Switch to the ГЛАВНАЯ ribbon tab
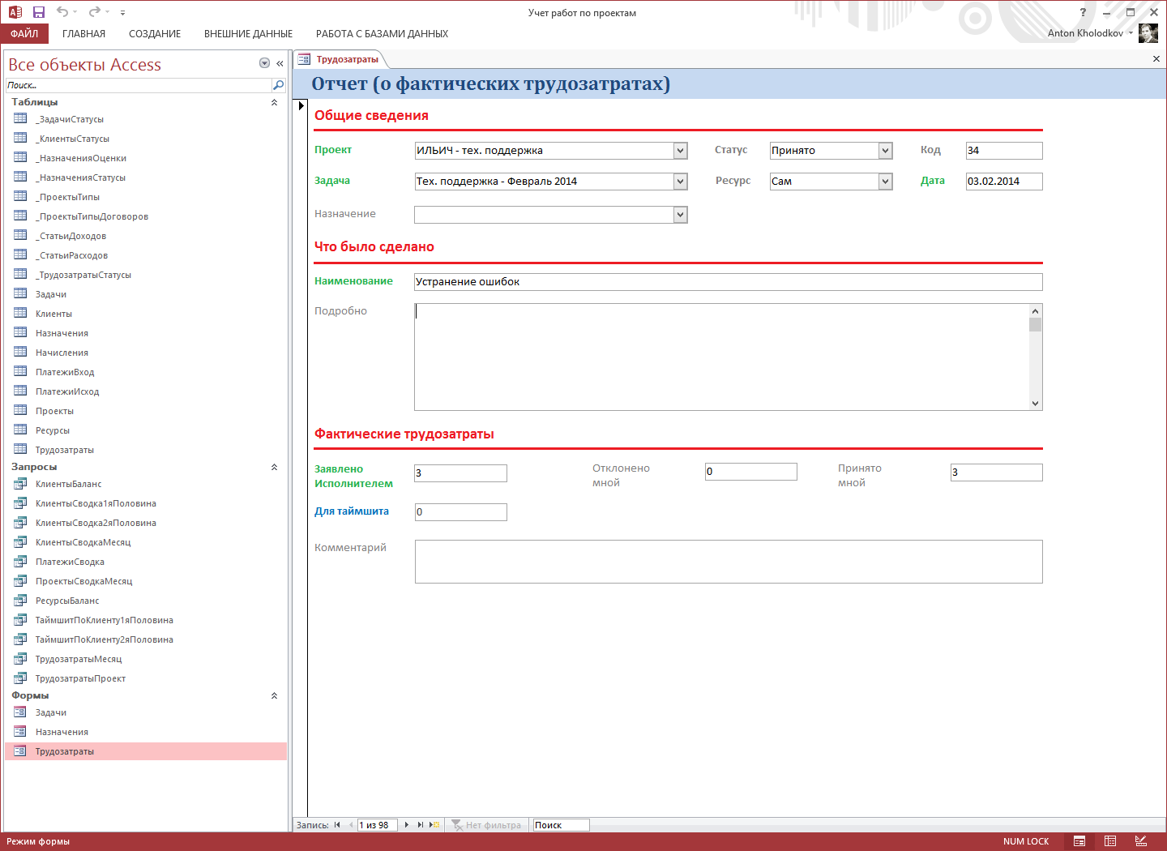1167x851 pixels. (x=83, y=34)
